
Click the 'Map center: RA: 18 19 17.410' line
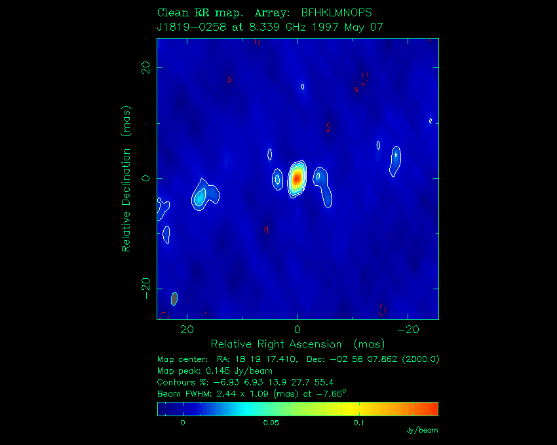point(298,359)
